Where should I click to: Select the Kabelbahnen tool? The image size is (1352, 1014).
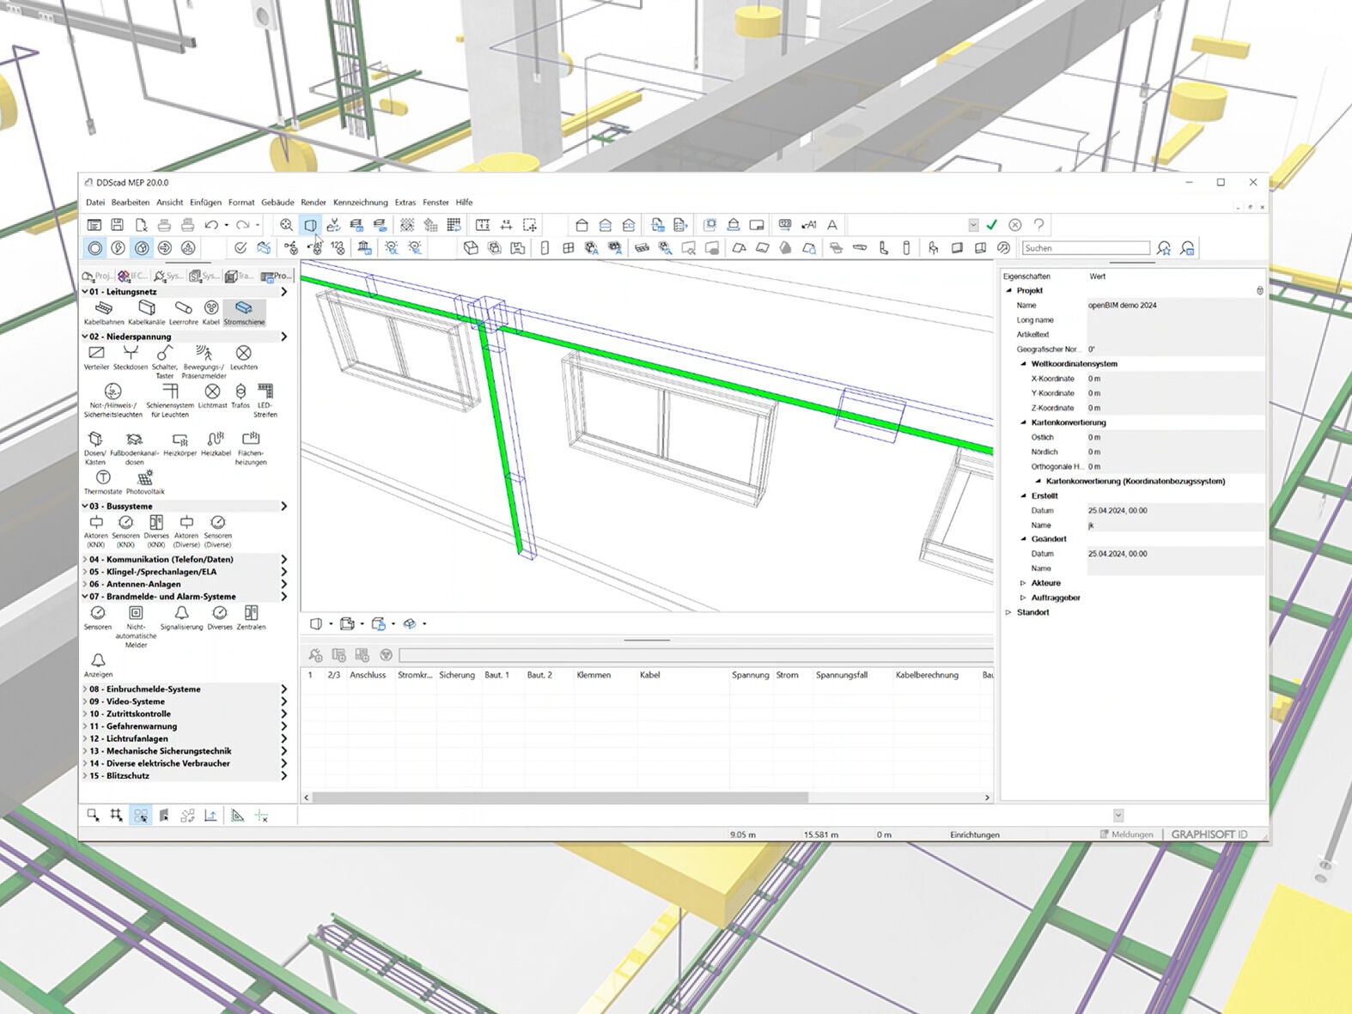coord(103,309)
